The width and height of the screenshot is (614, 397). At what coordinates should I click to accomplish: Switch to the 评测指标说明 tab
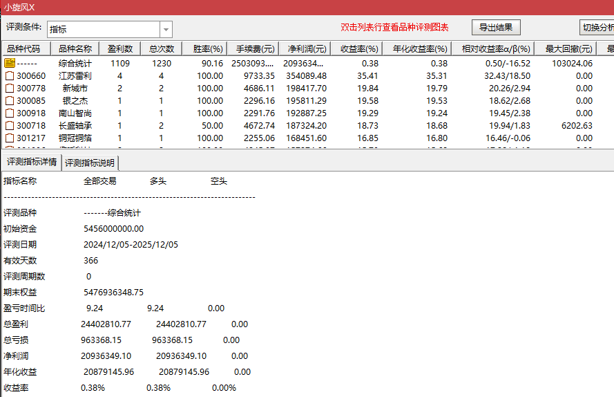90,163
